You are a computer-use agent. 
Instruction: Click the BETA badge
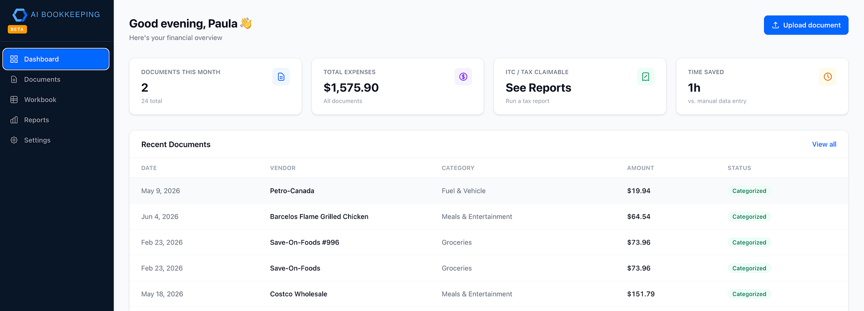click(18, 30)
